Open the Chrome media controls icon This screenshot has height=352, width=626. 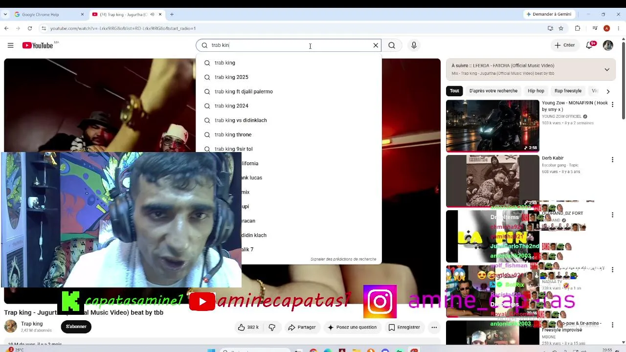[595, 28]
